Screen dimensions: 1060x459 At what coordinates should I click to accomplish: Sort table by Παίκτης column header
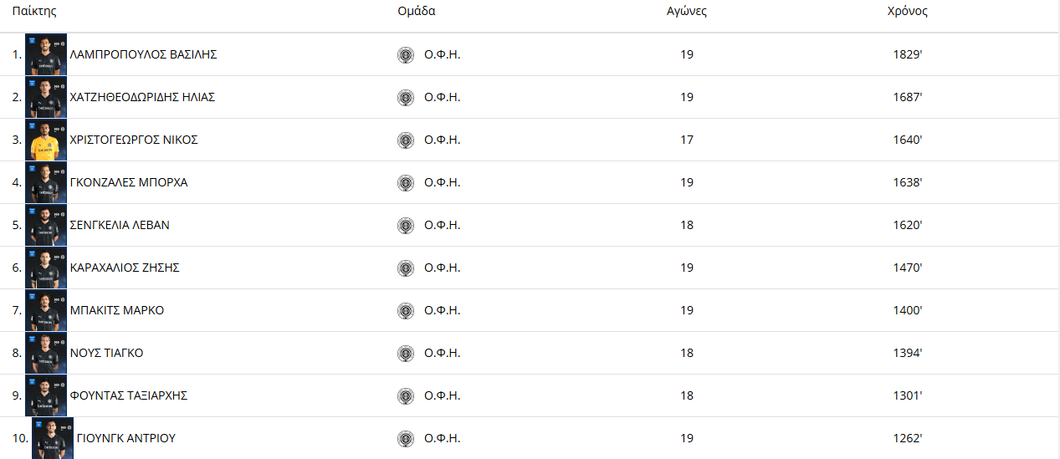click(x=34, y=12)
